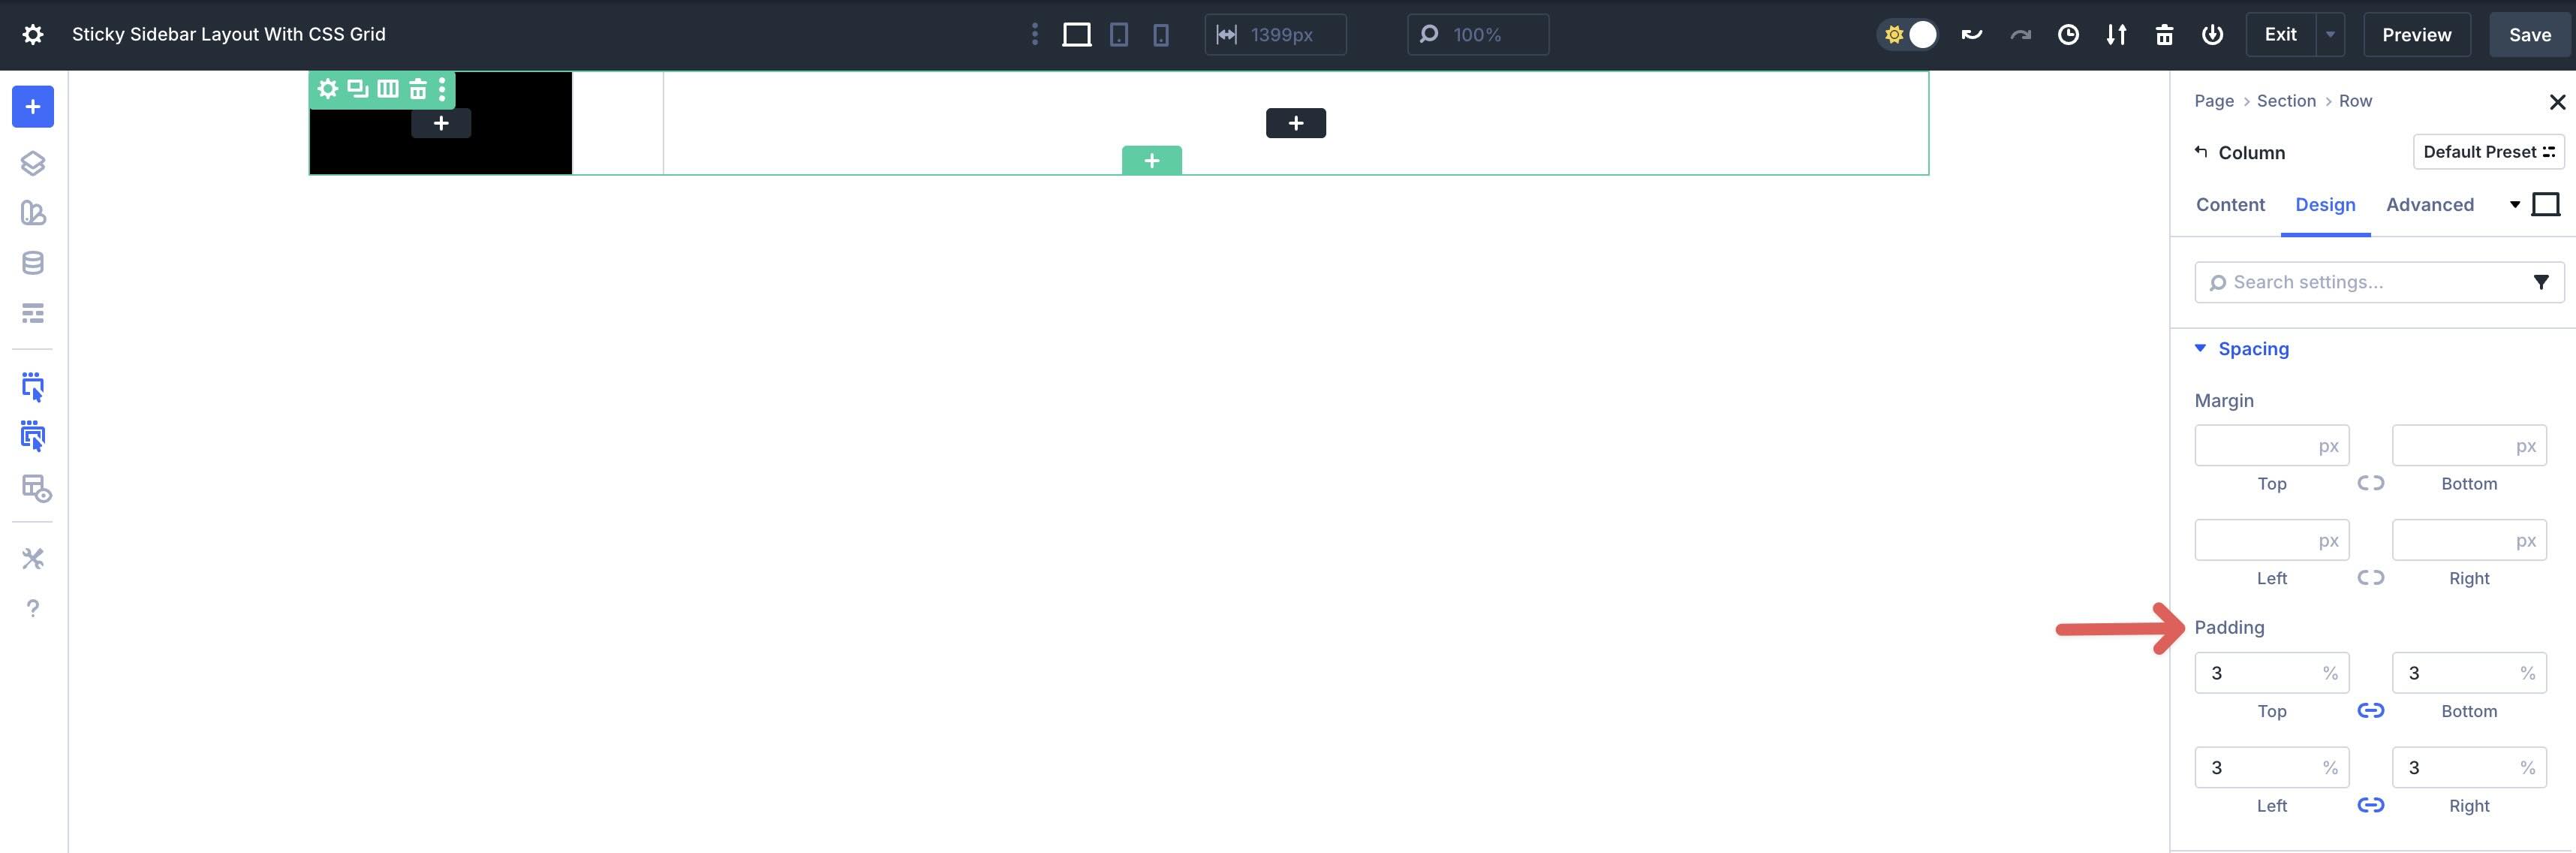The image size is (2576, 853).
Task: Select the tablet responsive breakpoint view
Action: (x=1118, y=33)
